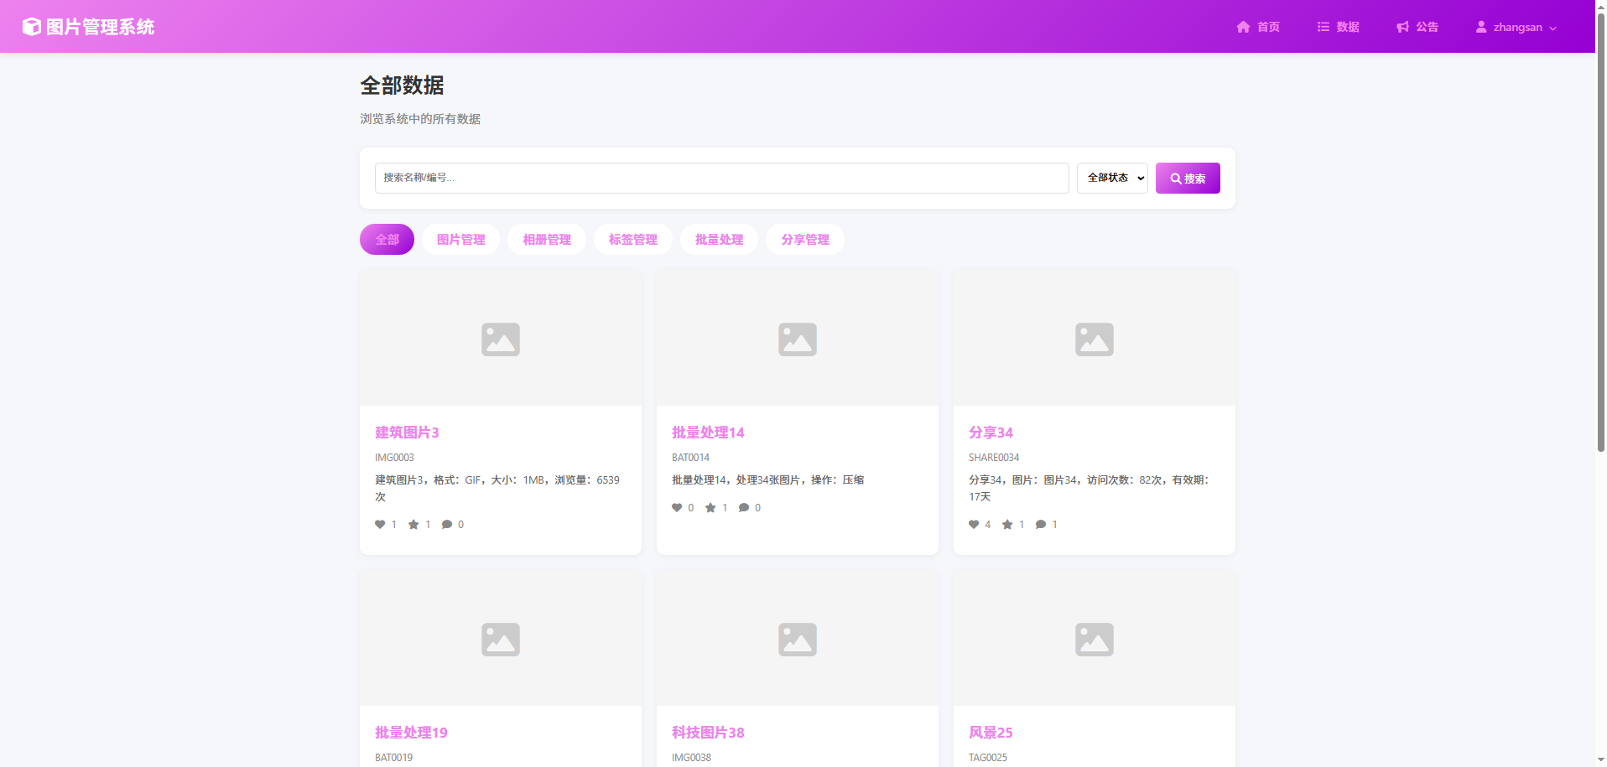Click the description text of 分享34
The height and width of the screenshot is (767, 1607).
[1090, 489]
